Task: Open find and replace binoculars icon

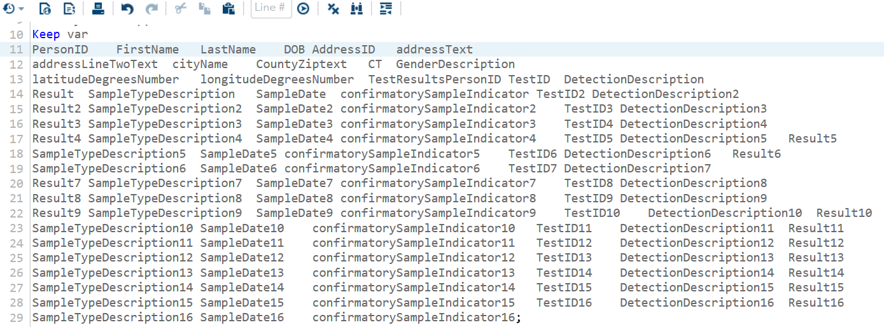Action: 356,8
